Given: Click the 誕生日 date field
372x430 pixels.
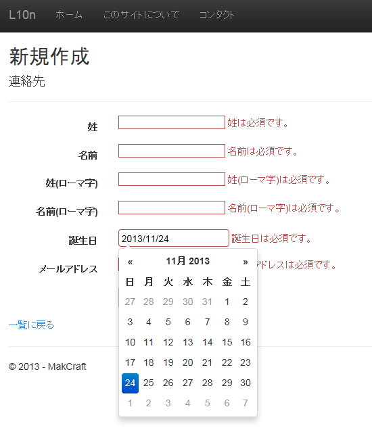Looking at the screenshot, I should 174,238.
